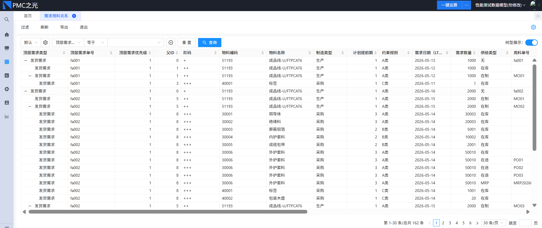Click the 一键运算 button
This screenshot has width=542, height=228.
point(449,5)
